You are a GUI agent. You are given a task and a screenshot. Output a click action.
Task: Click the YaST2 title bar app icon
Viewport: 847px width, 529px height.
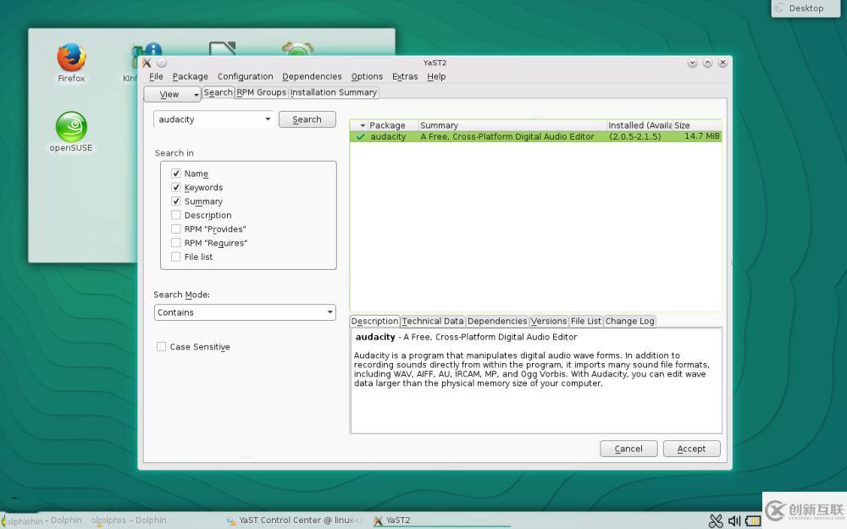[x=147, y=63]
